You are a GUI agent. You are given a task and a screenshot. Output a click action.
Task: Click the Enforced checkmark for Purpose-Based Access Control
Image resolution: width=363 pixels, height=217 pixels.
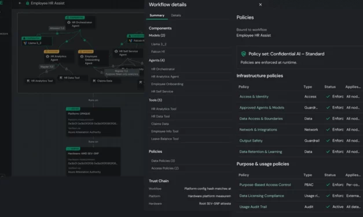click(x=328, y=185)
